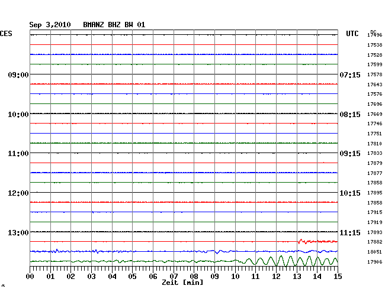Click the x-axis minute tick label "03"
The width and height of the screenshot is (385, 292).
click(x=91, y=277)
